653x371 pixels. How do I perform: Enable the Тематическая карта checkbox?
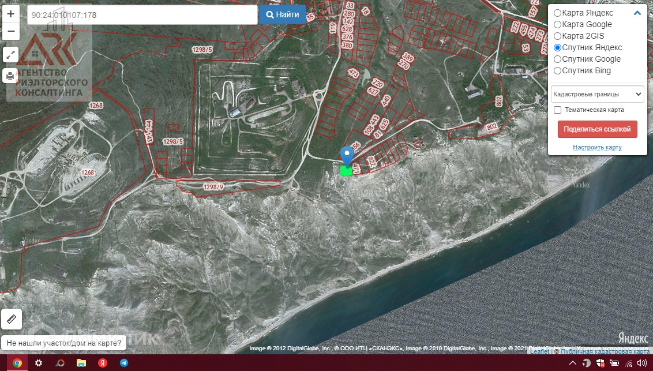558,110
